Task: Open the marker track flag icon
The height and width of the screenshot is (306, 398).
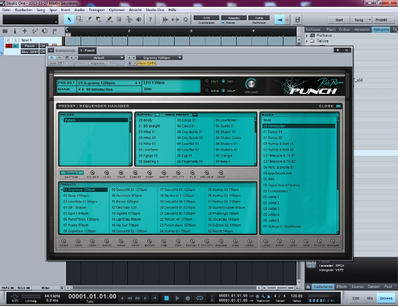Action: [55, 31]
